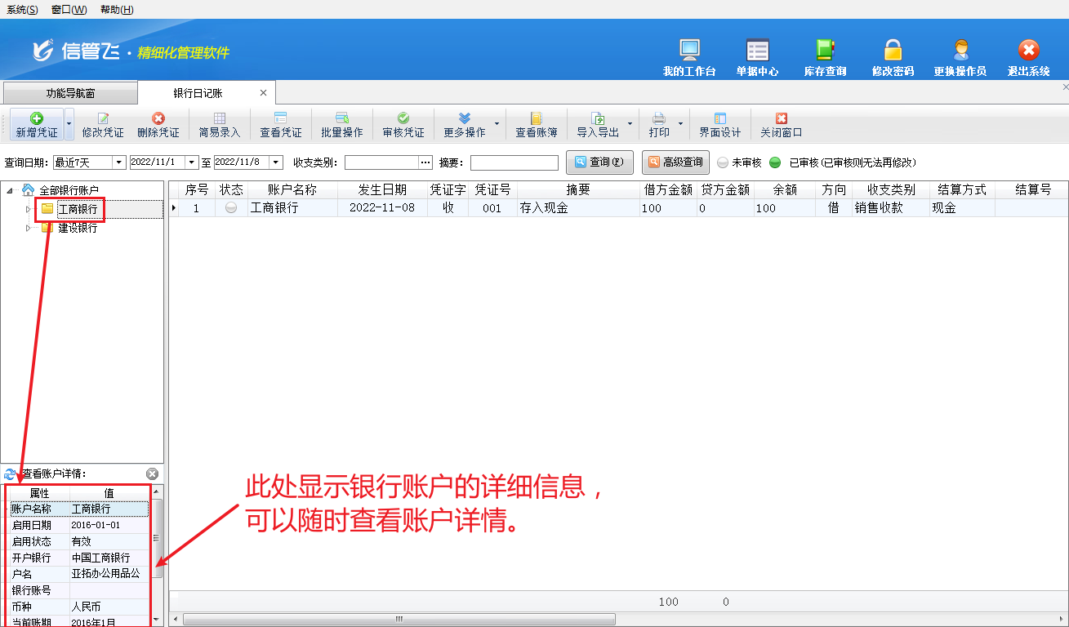Open 我的工作台 from the top bar
1069x627 pixels.
[689, 51]
